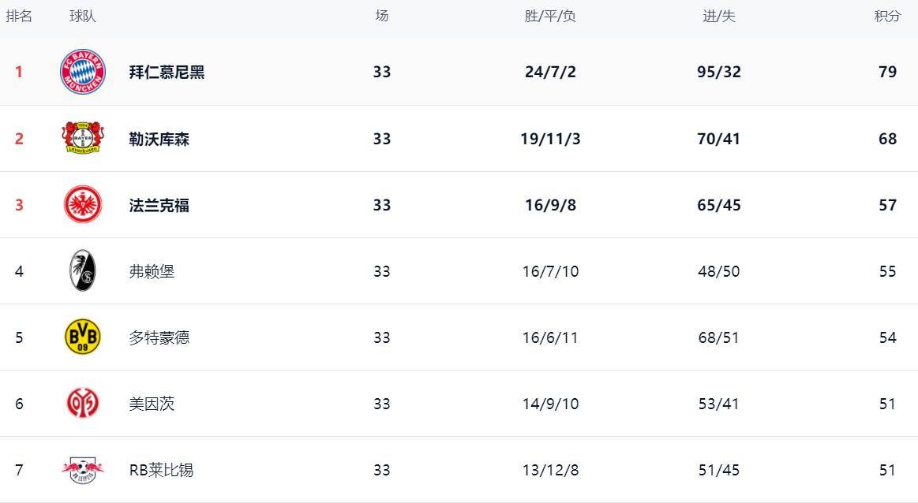Open the 拜仁慕尼黑 team name link
918x503 pixels.
click(167, 72)
